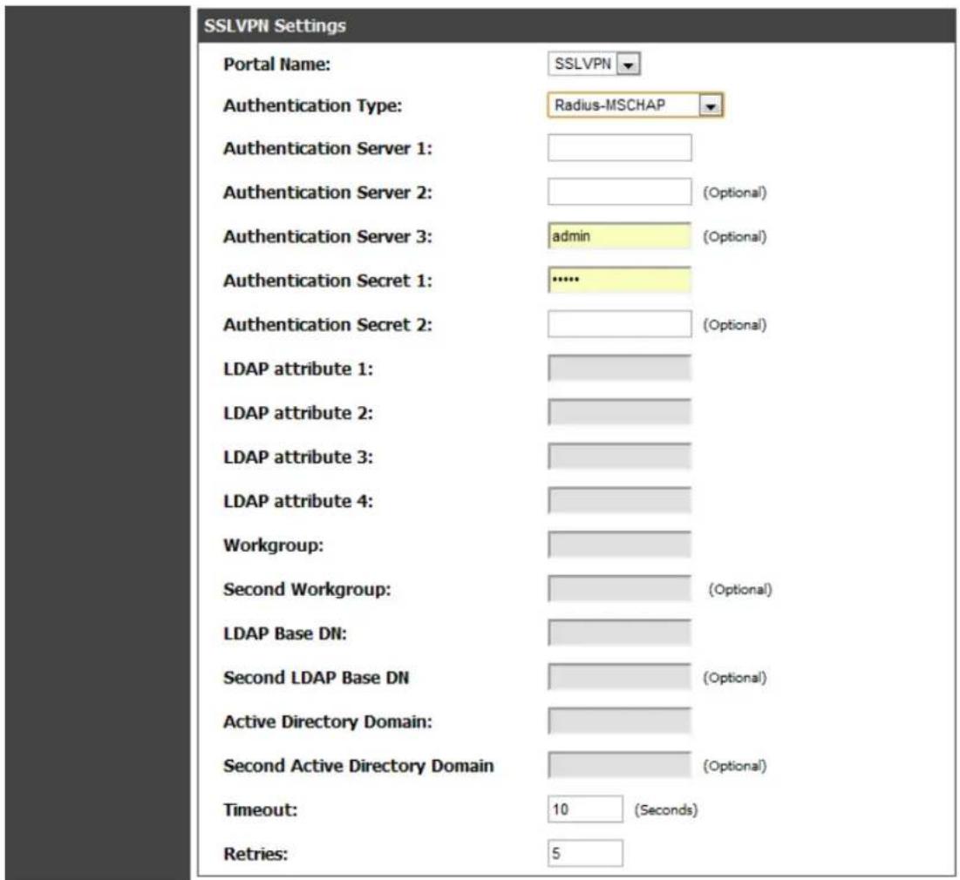This screenshot has width=960, height=880.
Task: Open the Portal Name dropdown
Action: tap(594, 64)
